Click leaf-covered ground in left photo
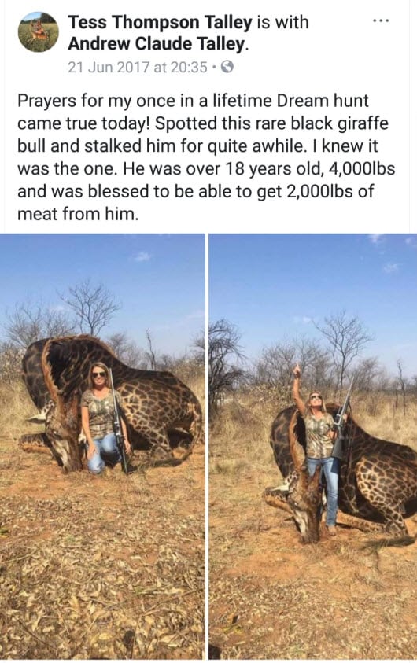The height and width of the screenshot is (663, 417). click(x=101, y=571)
